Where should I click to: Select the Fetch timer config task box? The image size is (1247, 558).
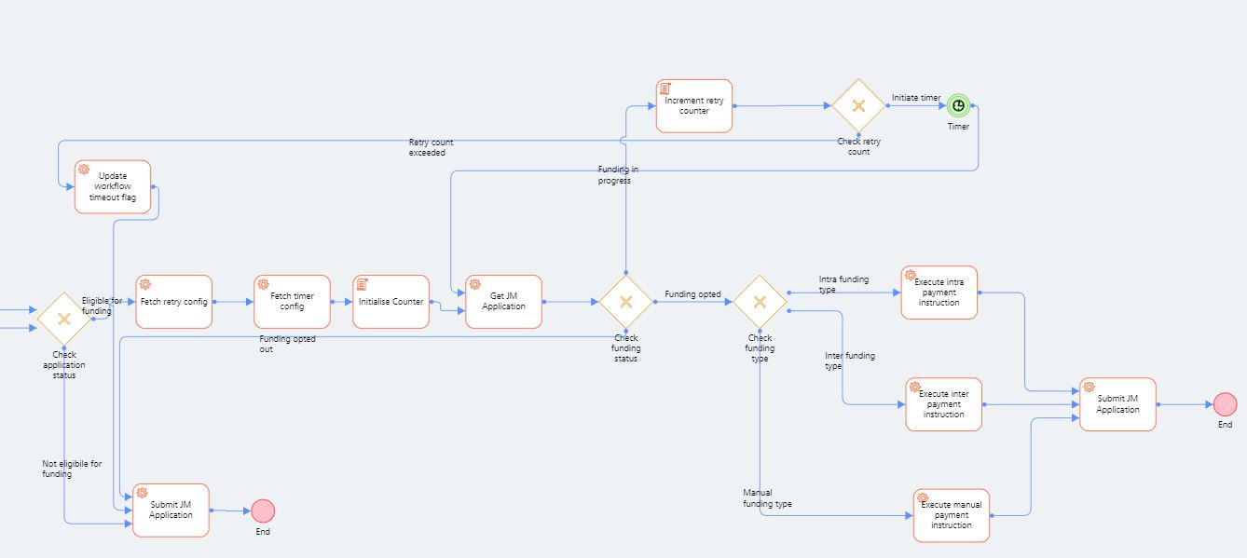coord(292,302)
